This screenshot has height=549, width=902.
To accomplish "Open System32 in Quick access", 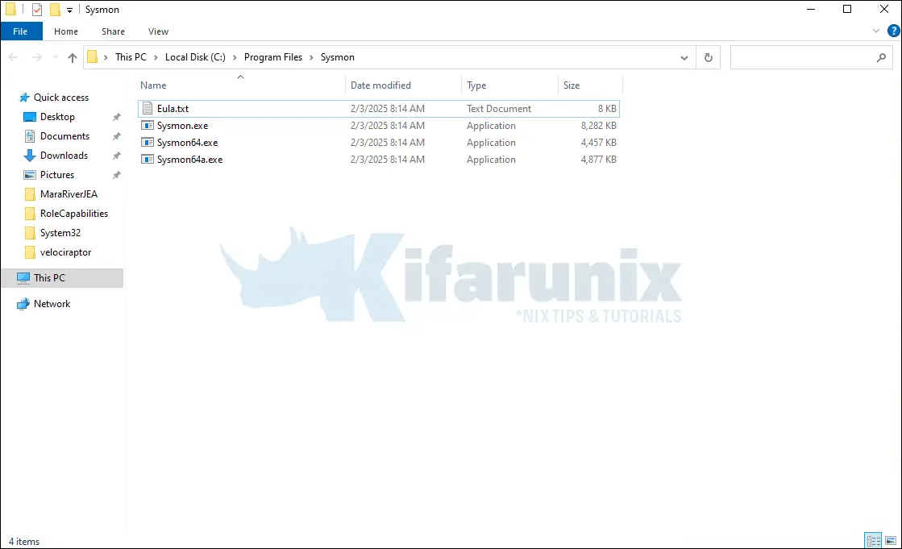I will click(x=60, y=232).
